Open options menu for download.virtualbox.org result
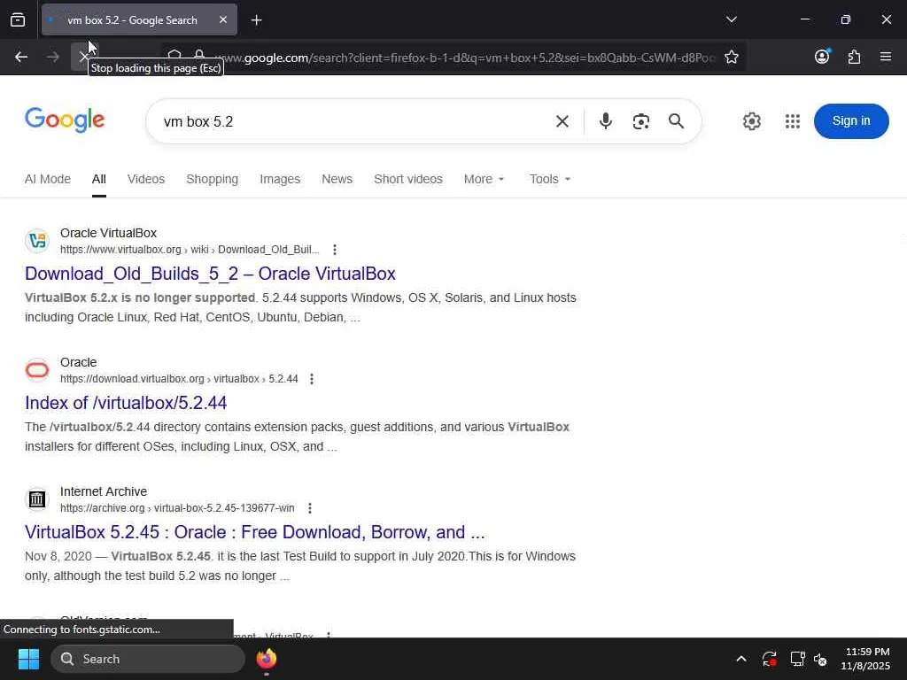Image resolution: width=907 pixels, height=680 pixels. [312, 379]
